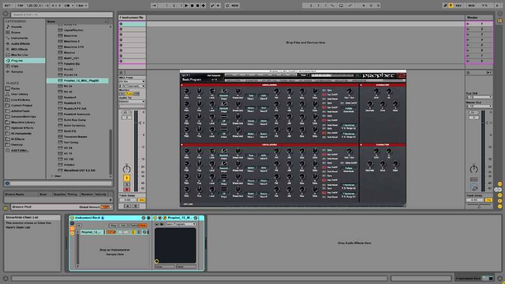Toggle the Show/Hide Chain List icon on the rack
The image size is (505, 284).
tap(72, 229)
